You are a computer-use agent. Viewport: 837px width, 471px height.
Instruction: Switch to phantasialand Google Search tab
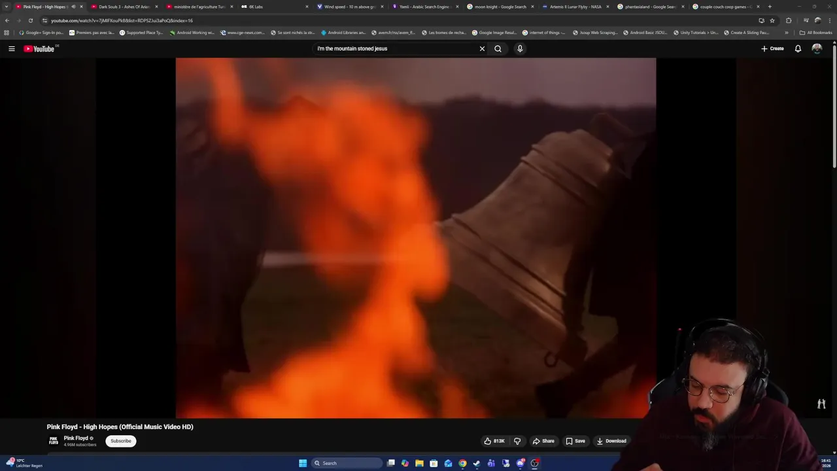[x=651, y=7]
